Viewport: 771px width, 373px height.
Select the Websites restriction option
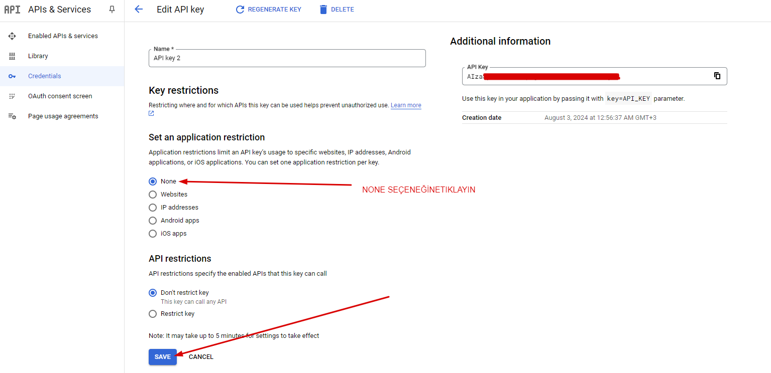(x=153, y=195)
